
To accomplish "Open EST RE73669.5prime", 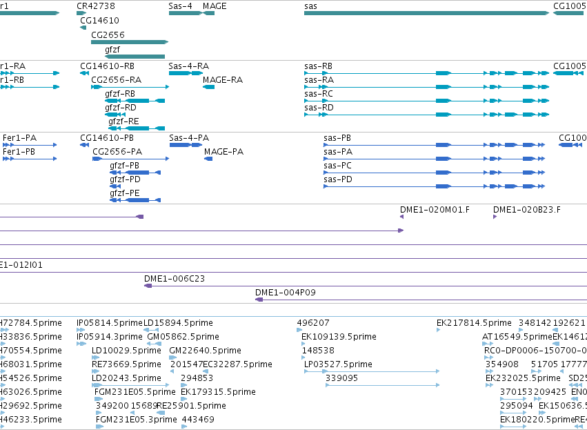I will click(x=126, y=364).
